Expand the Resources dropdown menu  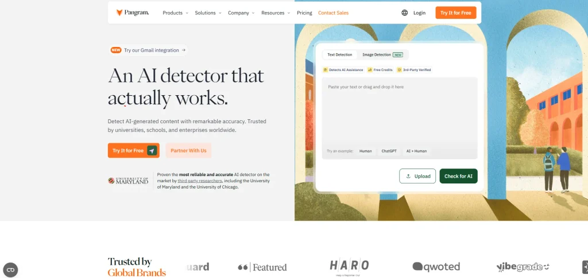coord(276,13)
